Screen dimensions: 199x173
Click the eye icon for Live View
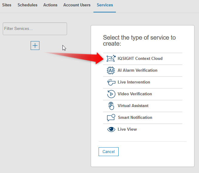[x=111, y=129]
